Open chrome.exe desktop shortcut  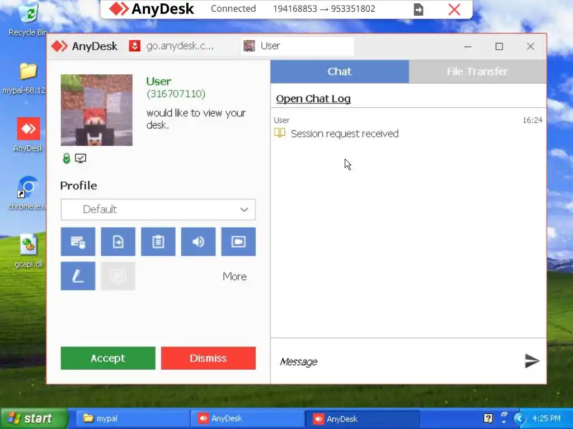tap(26, 193)
